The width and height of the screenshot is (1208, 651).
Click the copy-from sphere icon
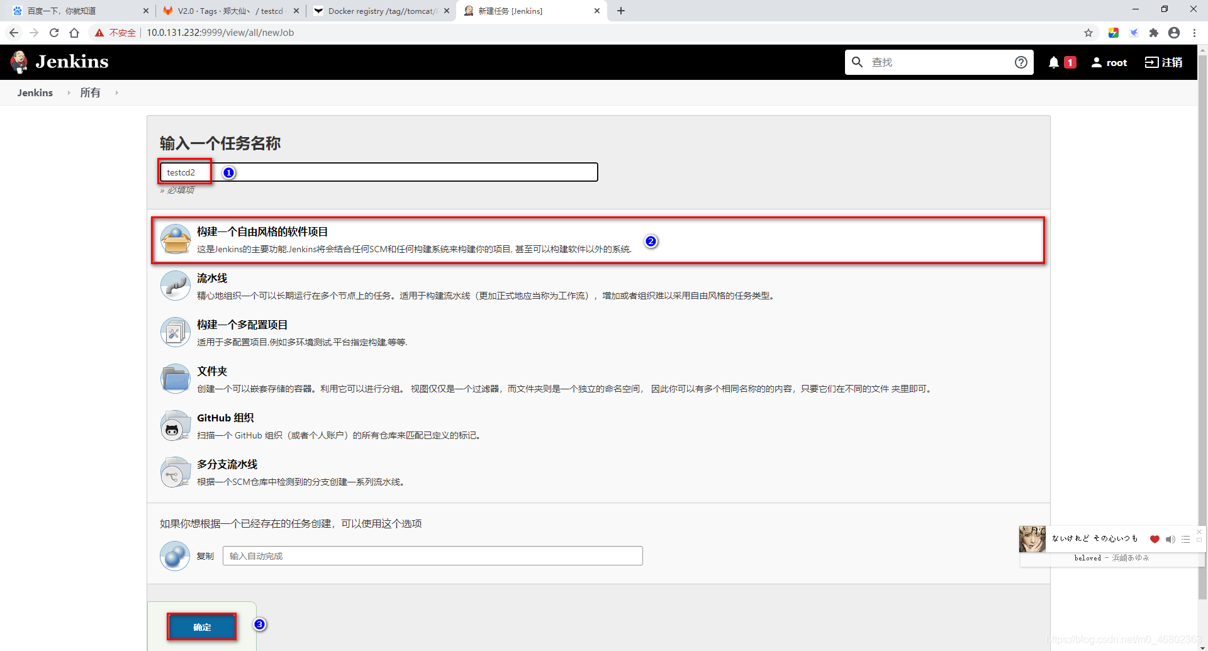(x=175, y=556)
